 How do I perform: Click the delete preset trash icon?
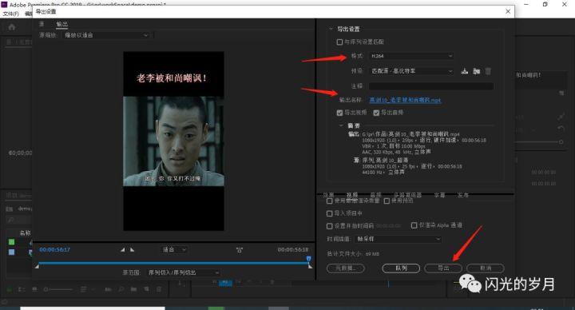click(x=488, y=71)
